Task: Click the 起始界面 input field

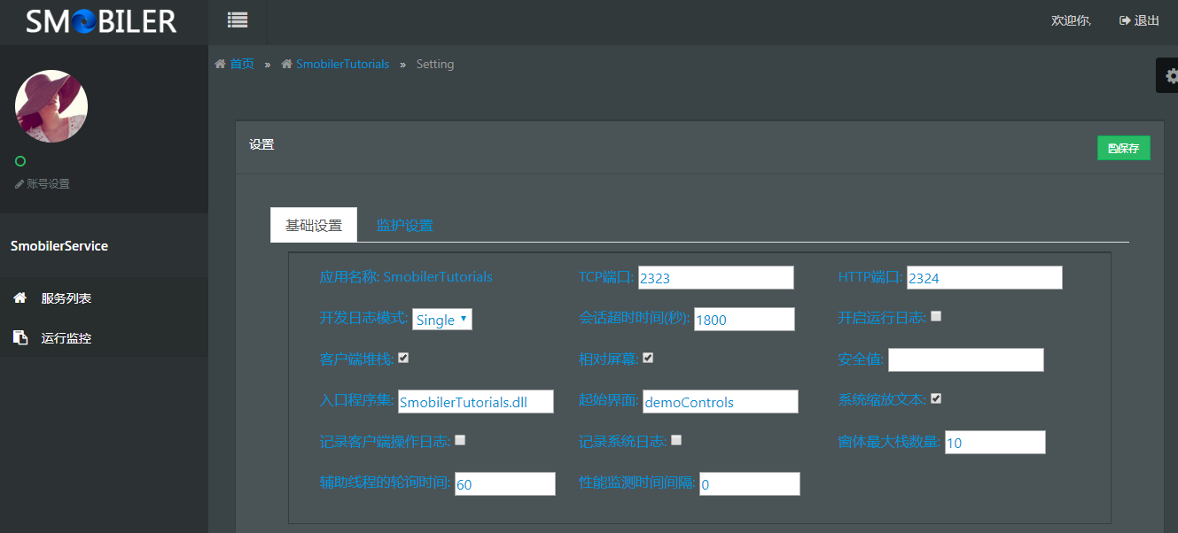Action: coord(721,402)
